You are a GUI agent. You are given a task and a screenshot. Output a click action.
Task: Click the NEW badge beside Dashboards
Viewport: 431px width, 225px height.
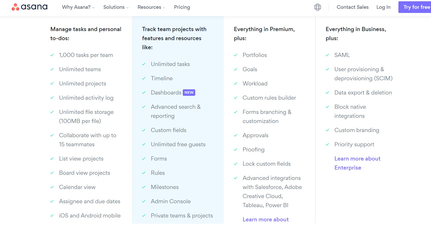click(x=189, y=93)
